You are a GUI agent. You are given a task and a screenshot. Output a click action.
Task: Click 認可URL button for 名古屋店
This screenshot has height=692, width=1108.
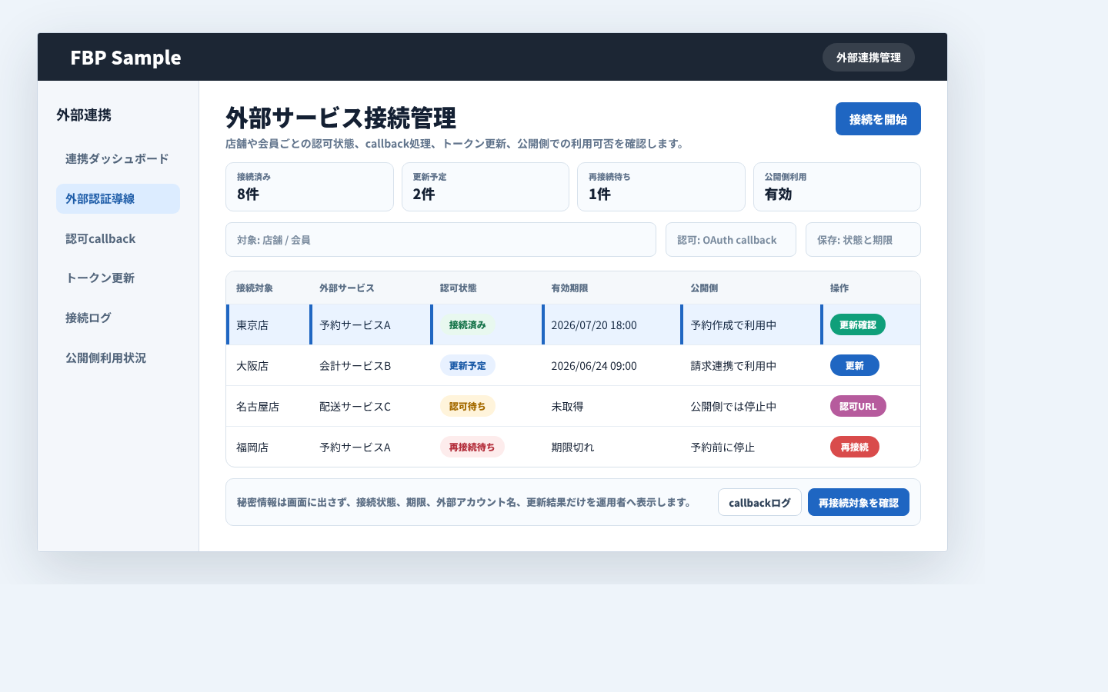point(858,406)
